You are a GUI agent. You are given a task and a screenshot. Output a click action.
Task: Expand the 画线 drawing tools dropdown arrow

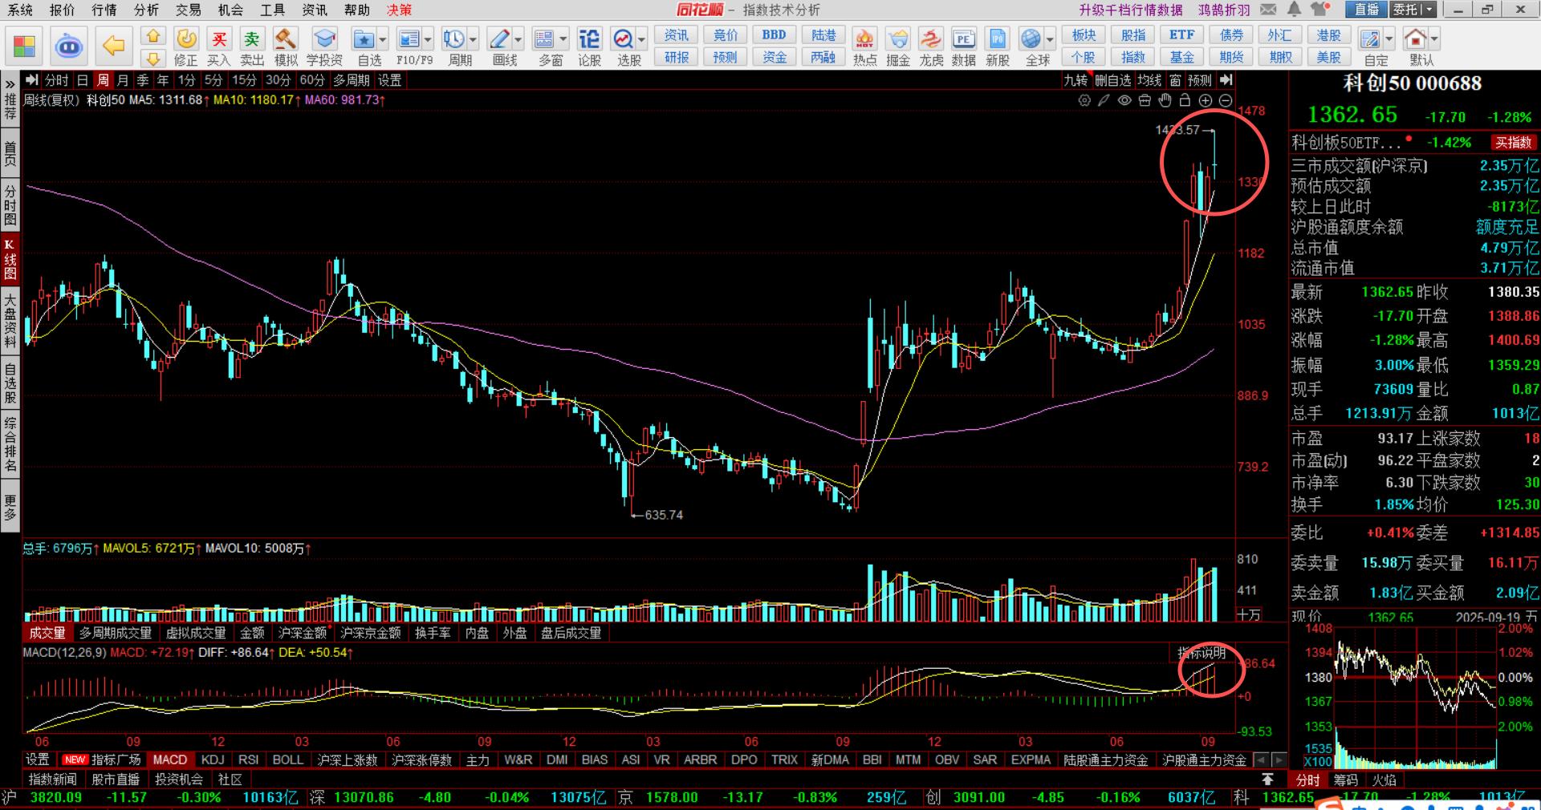(x=518, y=39)
